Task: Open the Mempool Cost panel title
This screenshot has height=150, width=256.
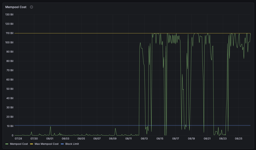Action: (x=16, y=7)
